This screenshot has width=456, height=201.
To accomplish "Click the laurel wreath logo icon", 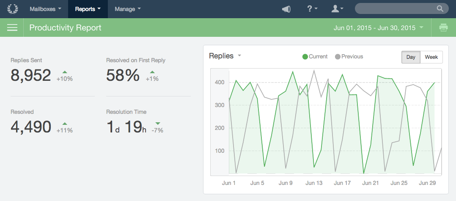I will pos(12,9).
